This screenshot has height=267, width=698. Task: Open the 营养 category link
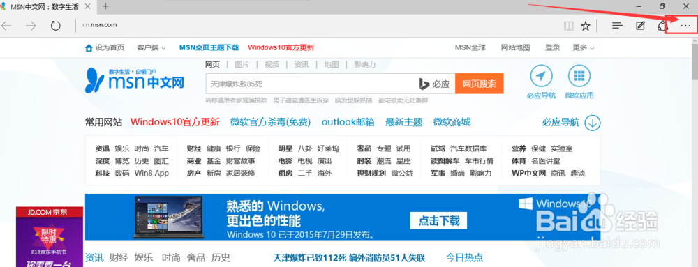pyautogui.click(x=519, y=148)
